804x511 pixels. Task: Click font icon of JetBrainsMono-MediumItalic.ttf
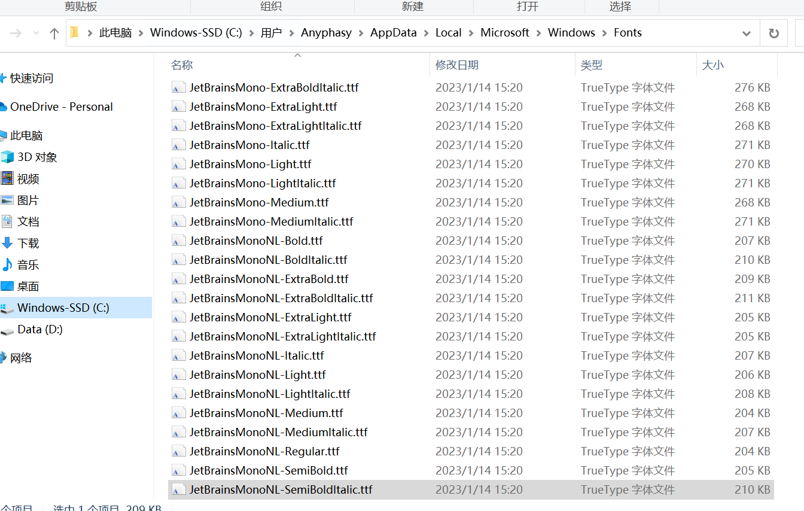[x=178, y=222]
